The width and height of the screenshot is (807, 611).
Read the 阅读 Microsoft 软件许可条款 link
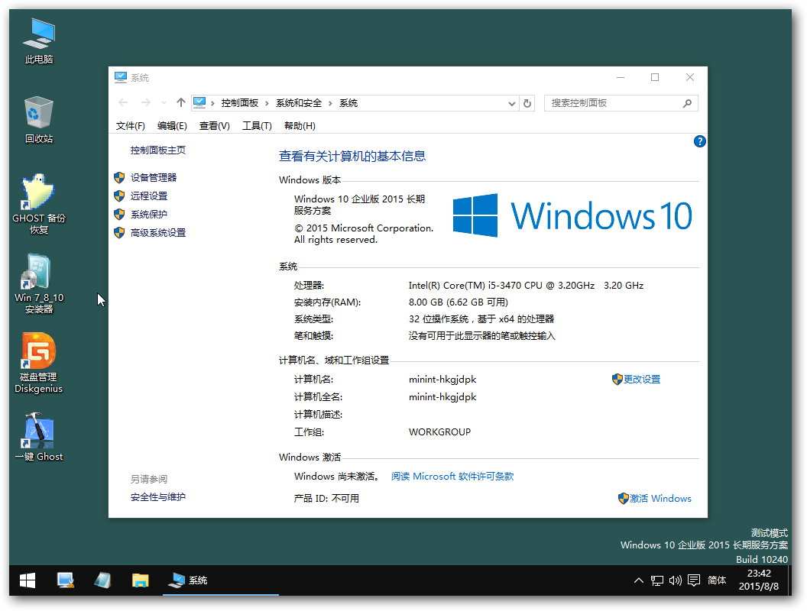tap(452, 477)
